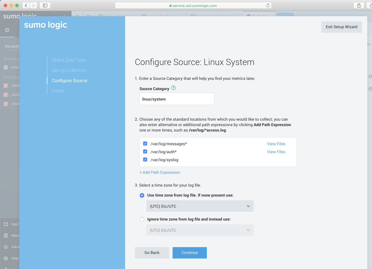The width and height of the screenshot is (372, 269).
Task: Reload the page using the refresh icon
Action: coord(268,5)
